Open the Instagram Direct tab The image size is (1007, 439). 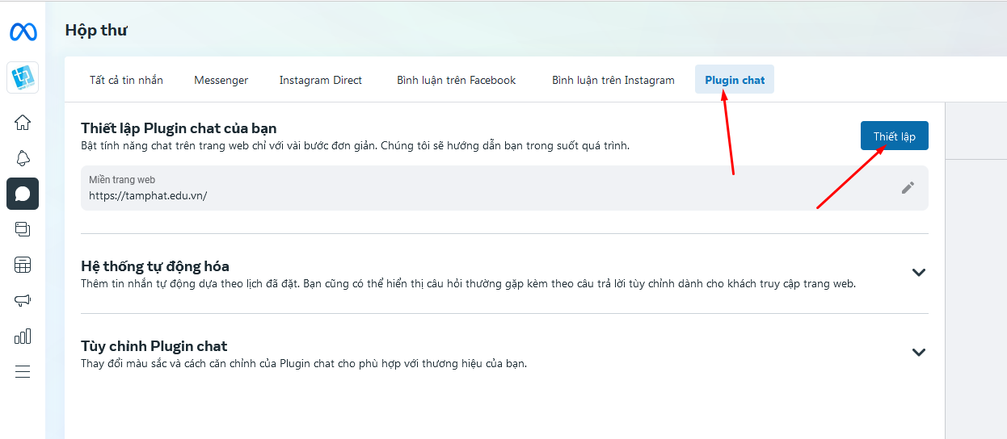(320, 80)
